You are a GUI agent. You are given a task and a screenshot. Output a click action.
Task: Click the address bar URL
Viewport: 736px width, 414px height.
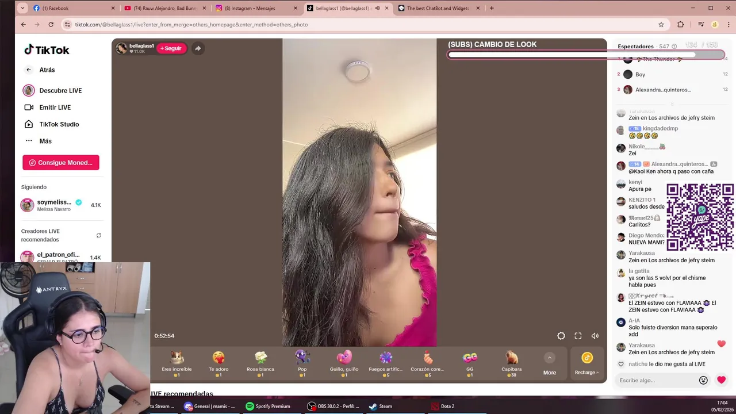(191, 25)
